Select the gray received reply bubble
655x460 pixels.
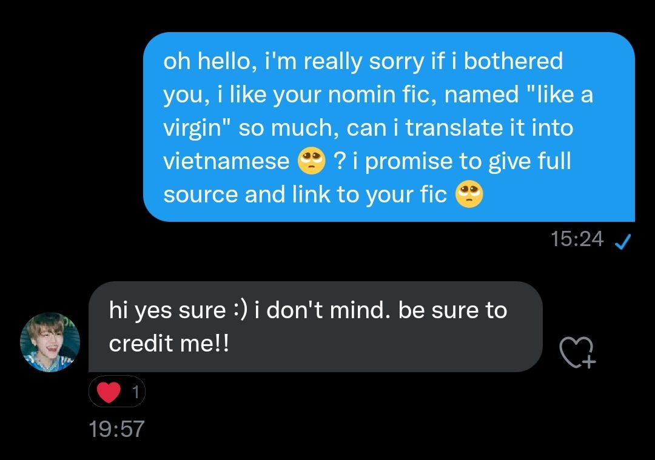315,327
